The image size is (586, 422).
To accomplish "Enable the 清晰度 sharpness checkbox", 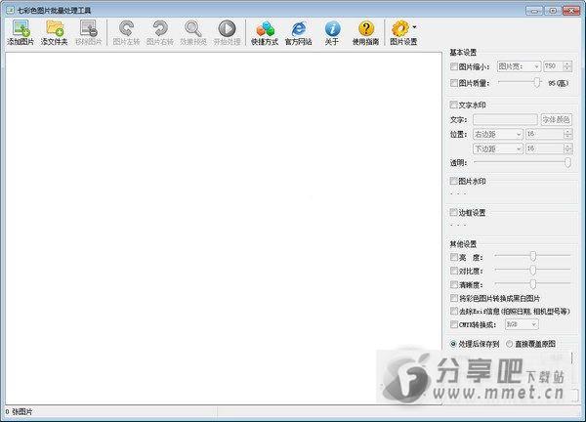I will click(454, 285).
